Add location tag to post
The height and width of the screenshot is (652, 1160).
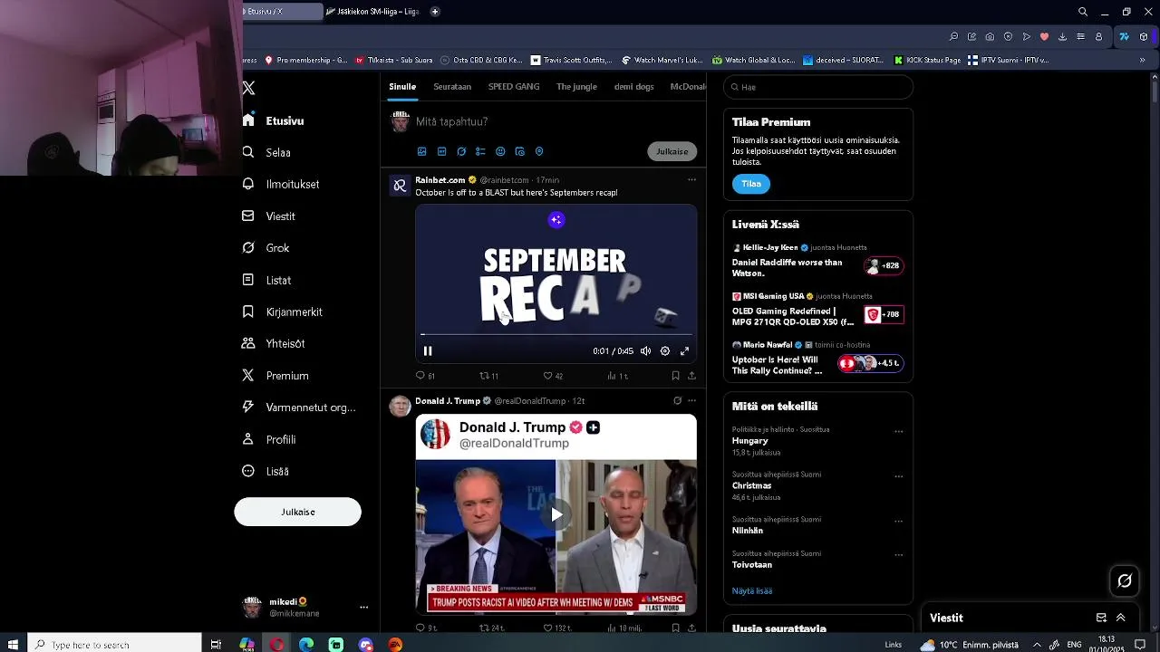click(539, 151)
